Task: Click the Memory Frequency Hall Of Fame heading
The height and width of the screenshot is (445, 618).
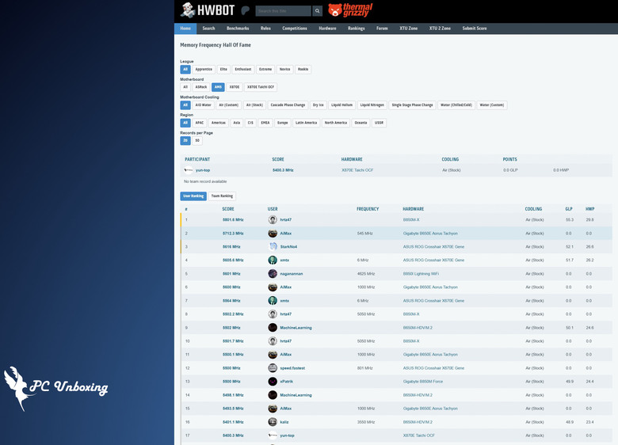Action: (x=216, y=45)
